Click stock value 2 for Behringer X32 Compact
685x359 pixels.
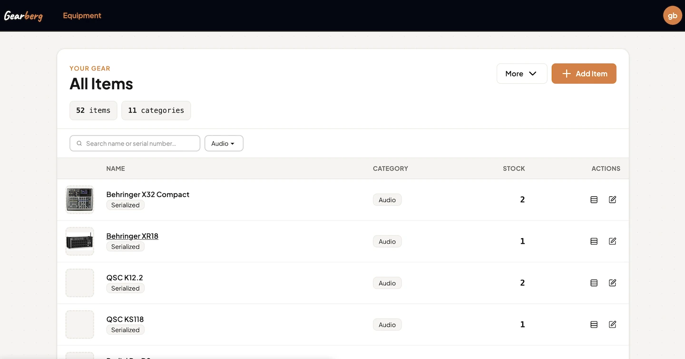522,200
